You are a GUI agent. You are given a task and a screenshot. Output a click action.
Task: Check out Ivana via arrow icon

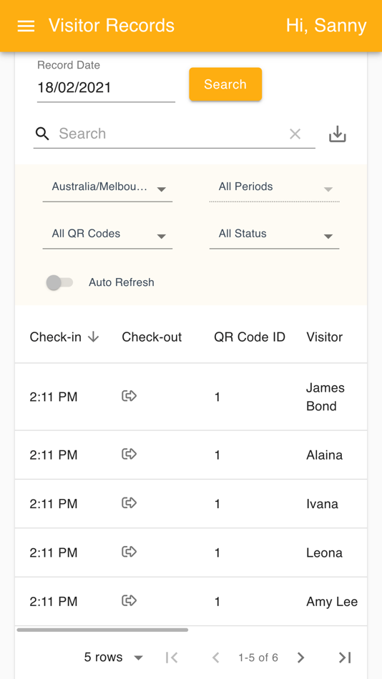tap(129, 502)
